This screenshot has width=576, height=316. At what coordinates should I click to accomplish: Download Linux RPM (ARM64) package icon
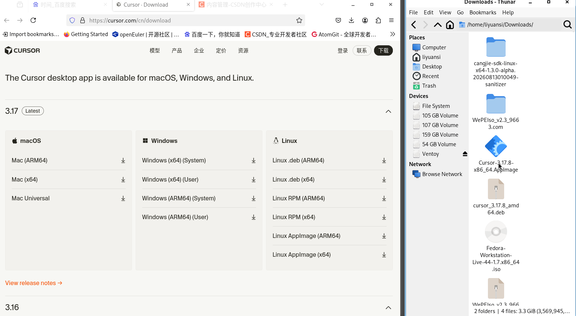click(384, 199)
